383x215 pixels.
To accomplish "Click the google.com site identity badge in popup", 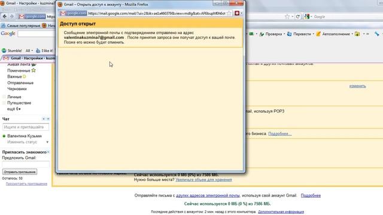I will pos(73,13).
